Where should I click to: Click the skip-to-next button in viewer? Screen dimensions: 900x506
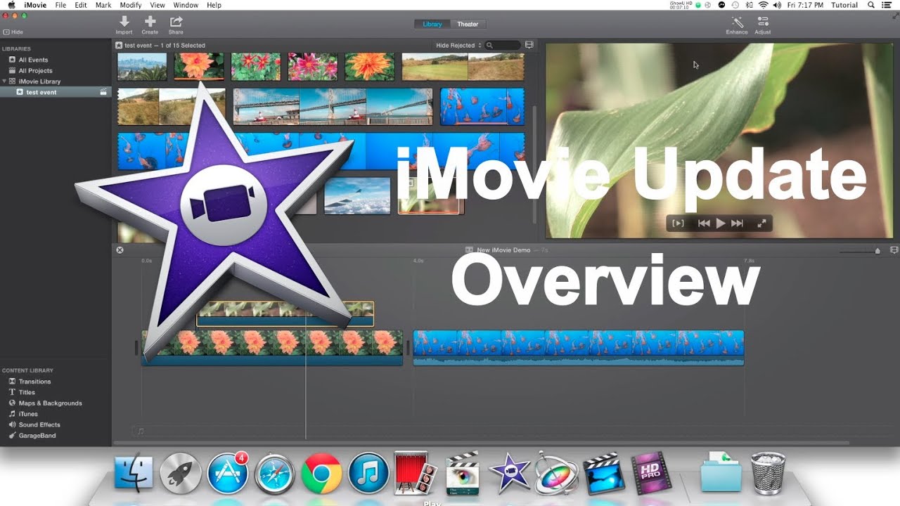coord(737,223)
